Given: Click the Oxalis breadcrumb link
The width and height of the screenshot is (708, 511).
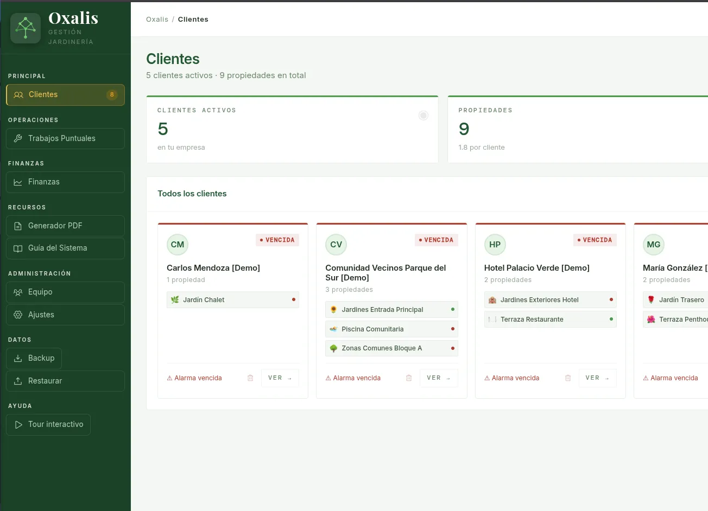Looking at the screenshot, I should [x=157, y=20].
